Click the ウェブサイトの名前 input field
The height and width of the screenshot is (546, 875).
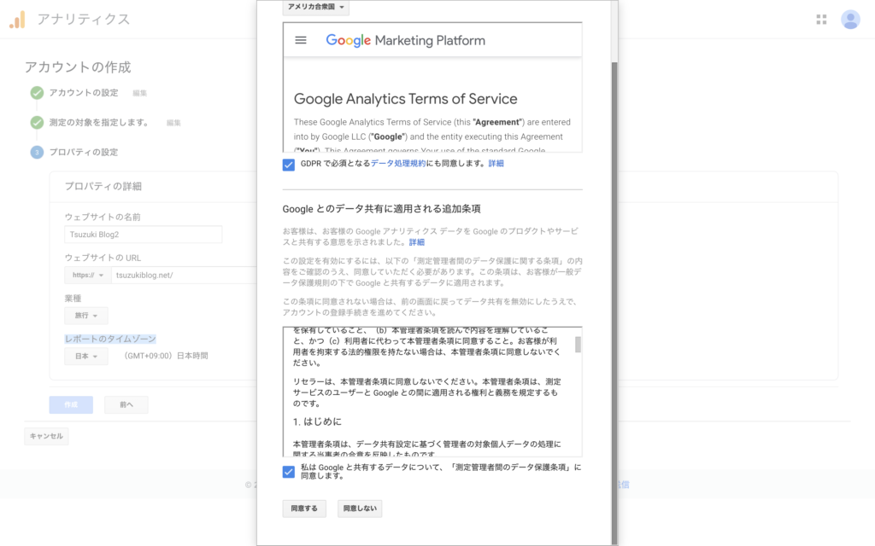point(144,235)
